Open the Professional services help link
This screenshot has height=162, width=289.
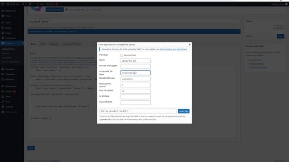258,67
